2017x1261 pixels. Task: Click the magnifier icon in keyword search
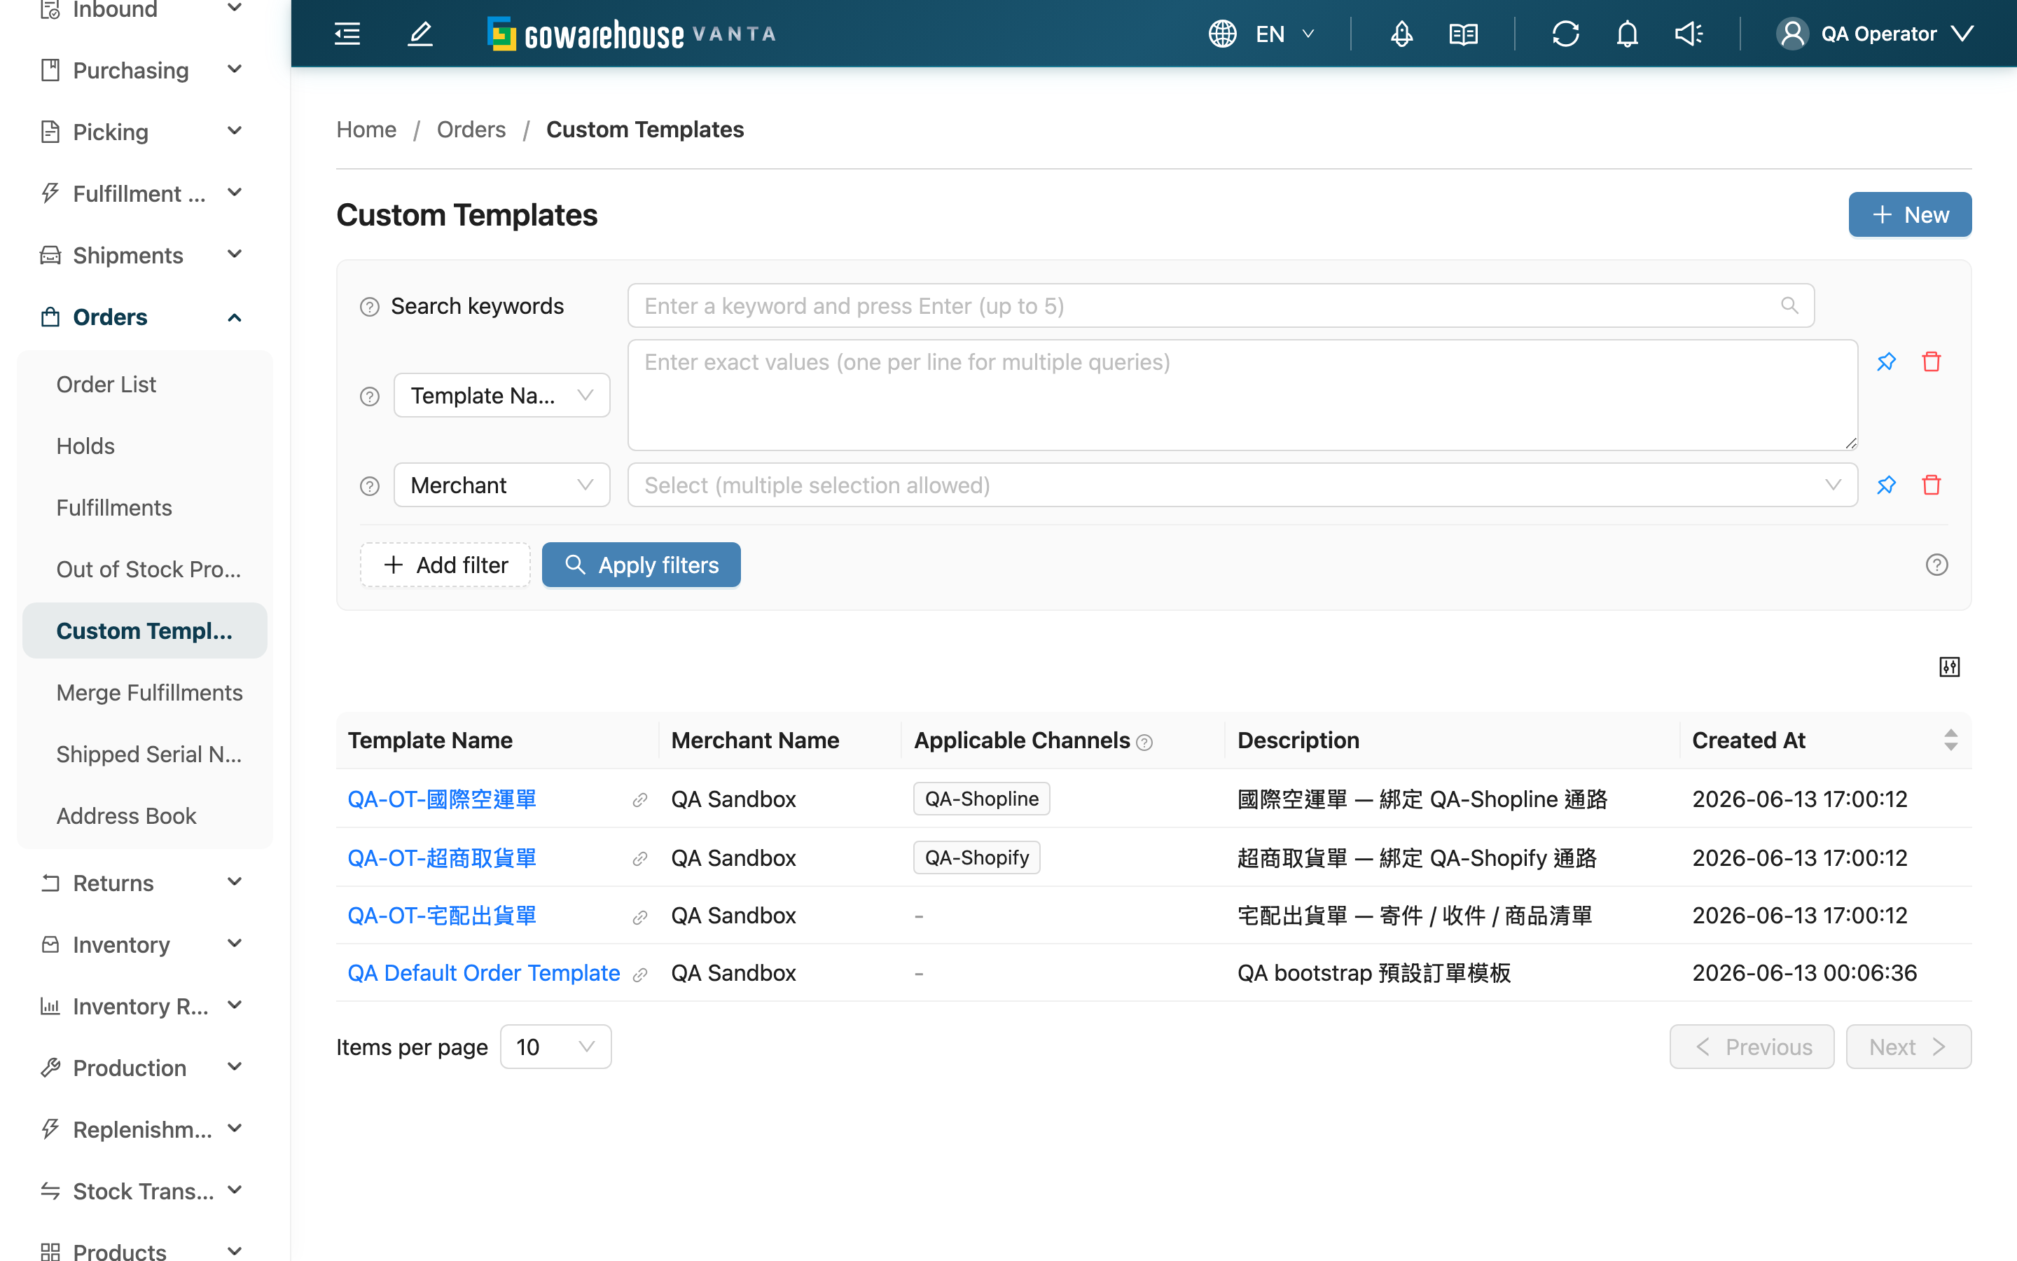coord(1789,305)
